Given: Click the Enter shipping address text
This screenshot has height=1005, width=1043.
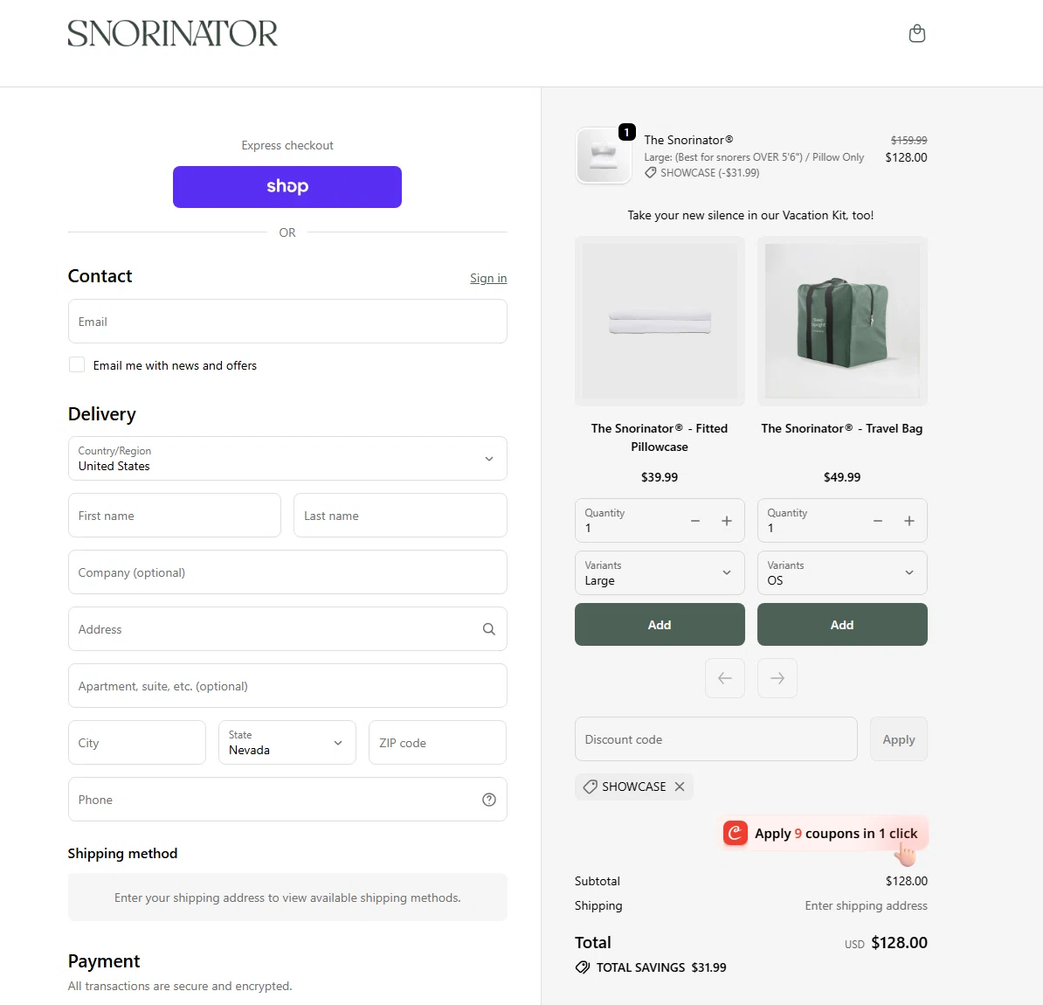Looking at the screenshot, I should pyautogui.click(x=866, y=905).
